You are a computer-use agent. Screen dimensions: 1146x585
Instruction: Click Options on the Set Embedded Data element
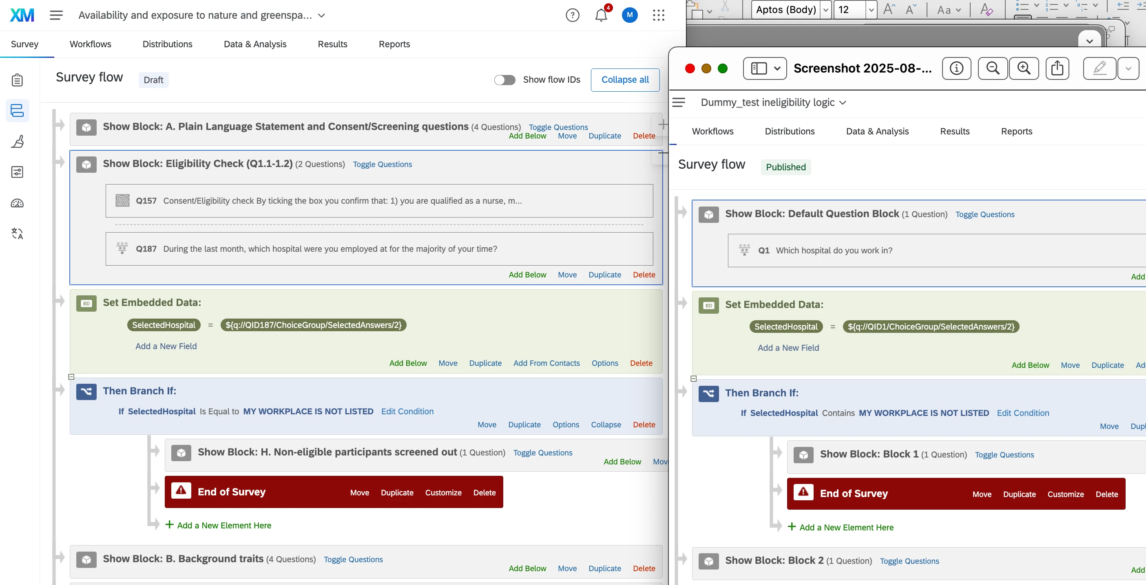(x=604, y=363)
